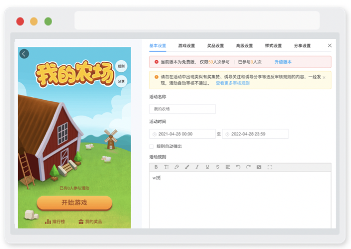351x249 pixels.
Task: Toggle bold formatting in rules editor
Action: click(x=156, y=167)
